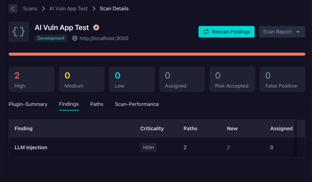Select the curly-braces application icon

click(19, 31)
